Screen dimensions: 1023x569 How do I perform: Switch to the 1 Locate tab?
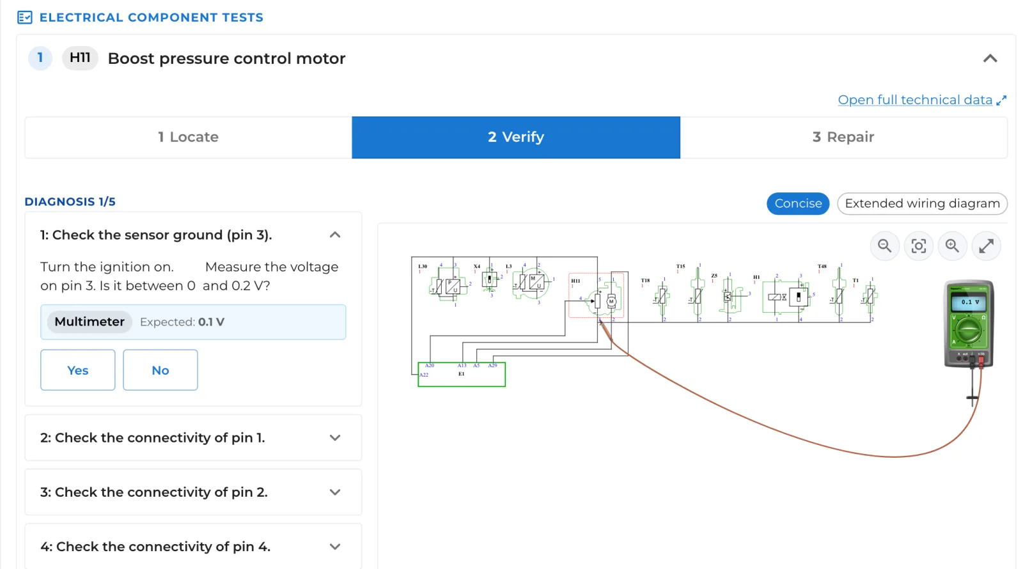tap(189, 137)
